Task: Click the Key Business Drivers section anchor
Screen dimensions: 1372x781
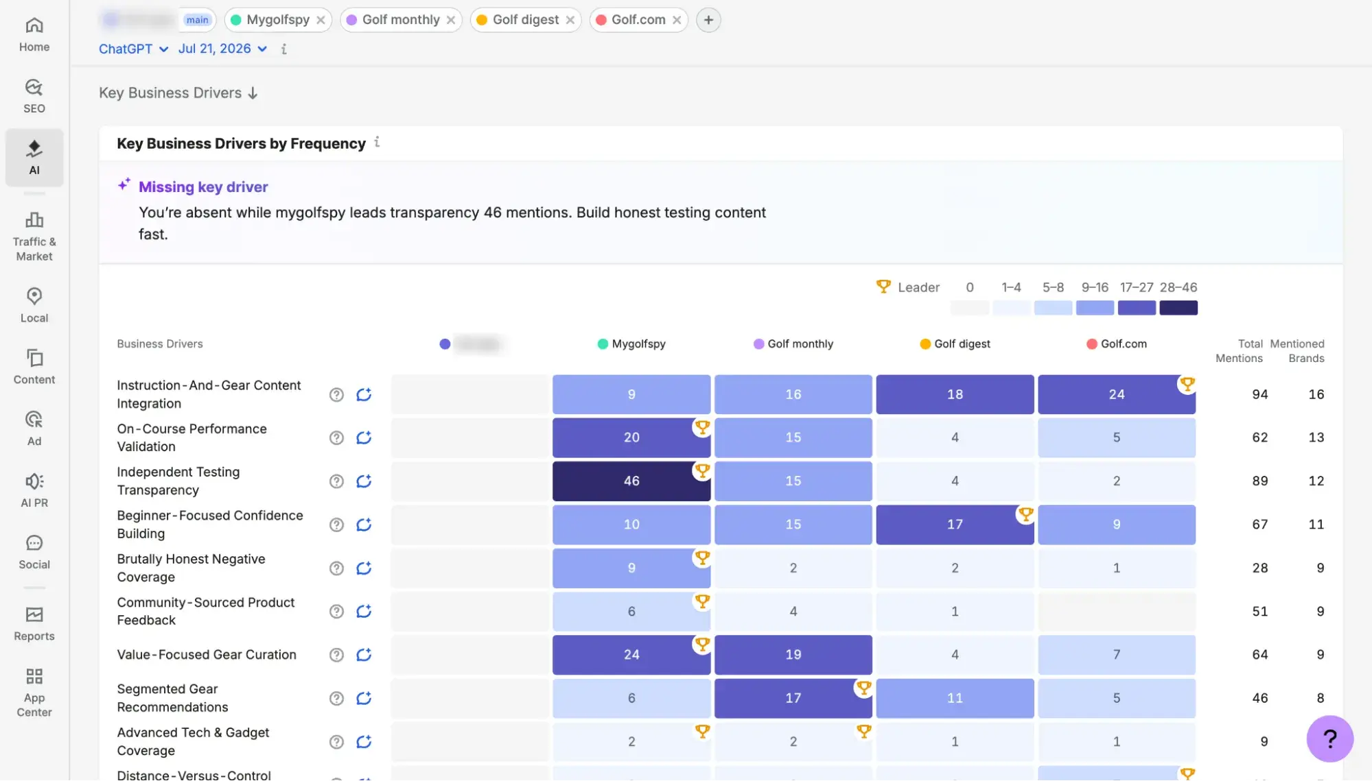Action: tap(178, 93)
